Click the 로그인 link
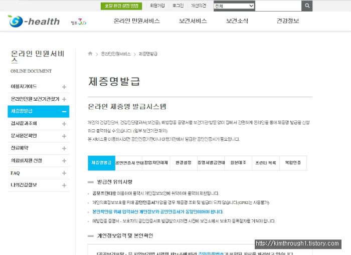 tap(178, 6)
